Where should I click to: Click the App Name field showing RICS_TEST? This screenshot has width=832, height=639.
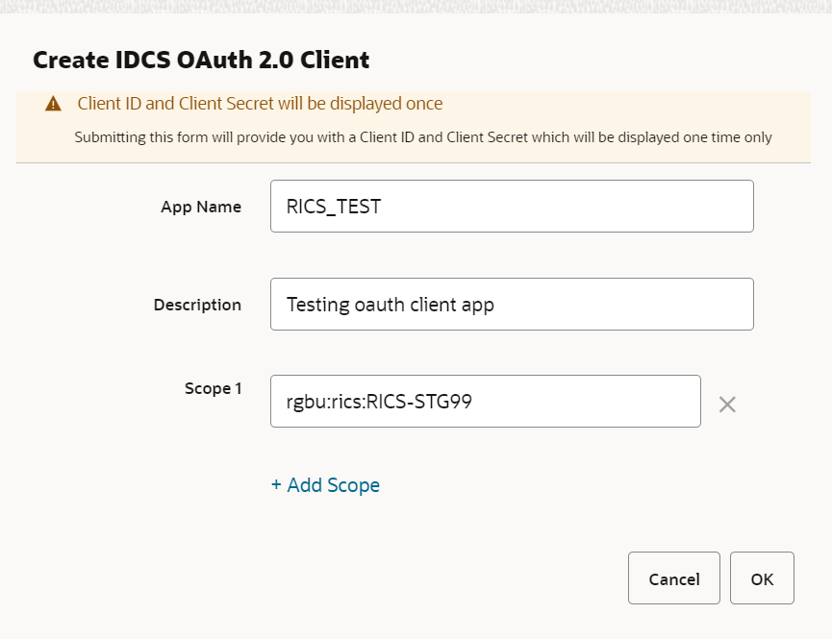512,206
